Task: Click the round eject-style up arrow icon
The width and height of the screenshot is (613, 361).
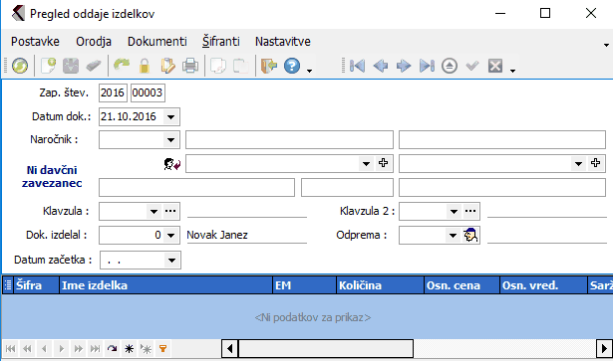Action: (450, 66)
